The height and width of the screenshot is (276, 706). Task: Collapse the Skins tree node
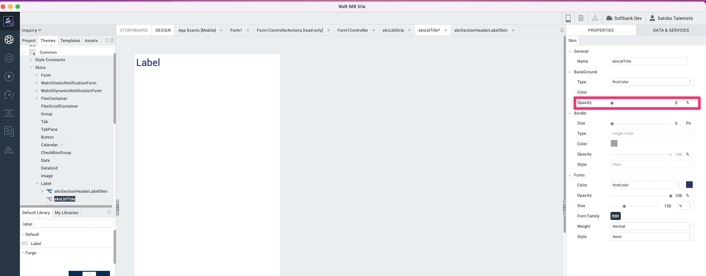31,67
